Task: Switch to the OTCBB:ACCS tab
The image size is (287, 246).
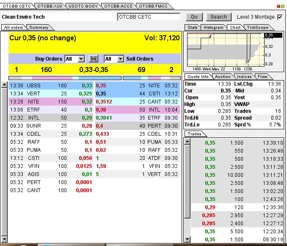Action: click(118, 6)
